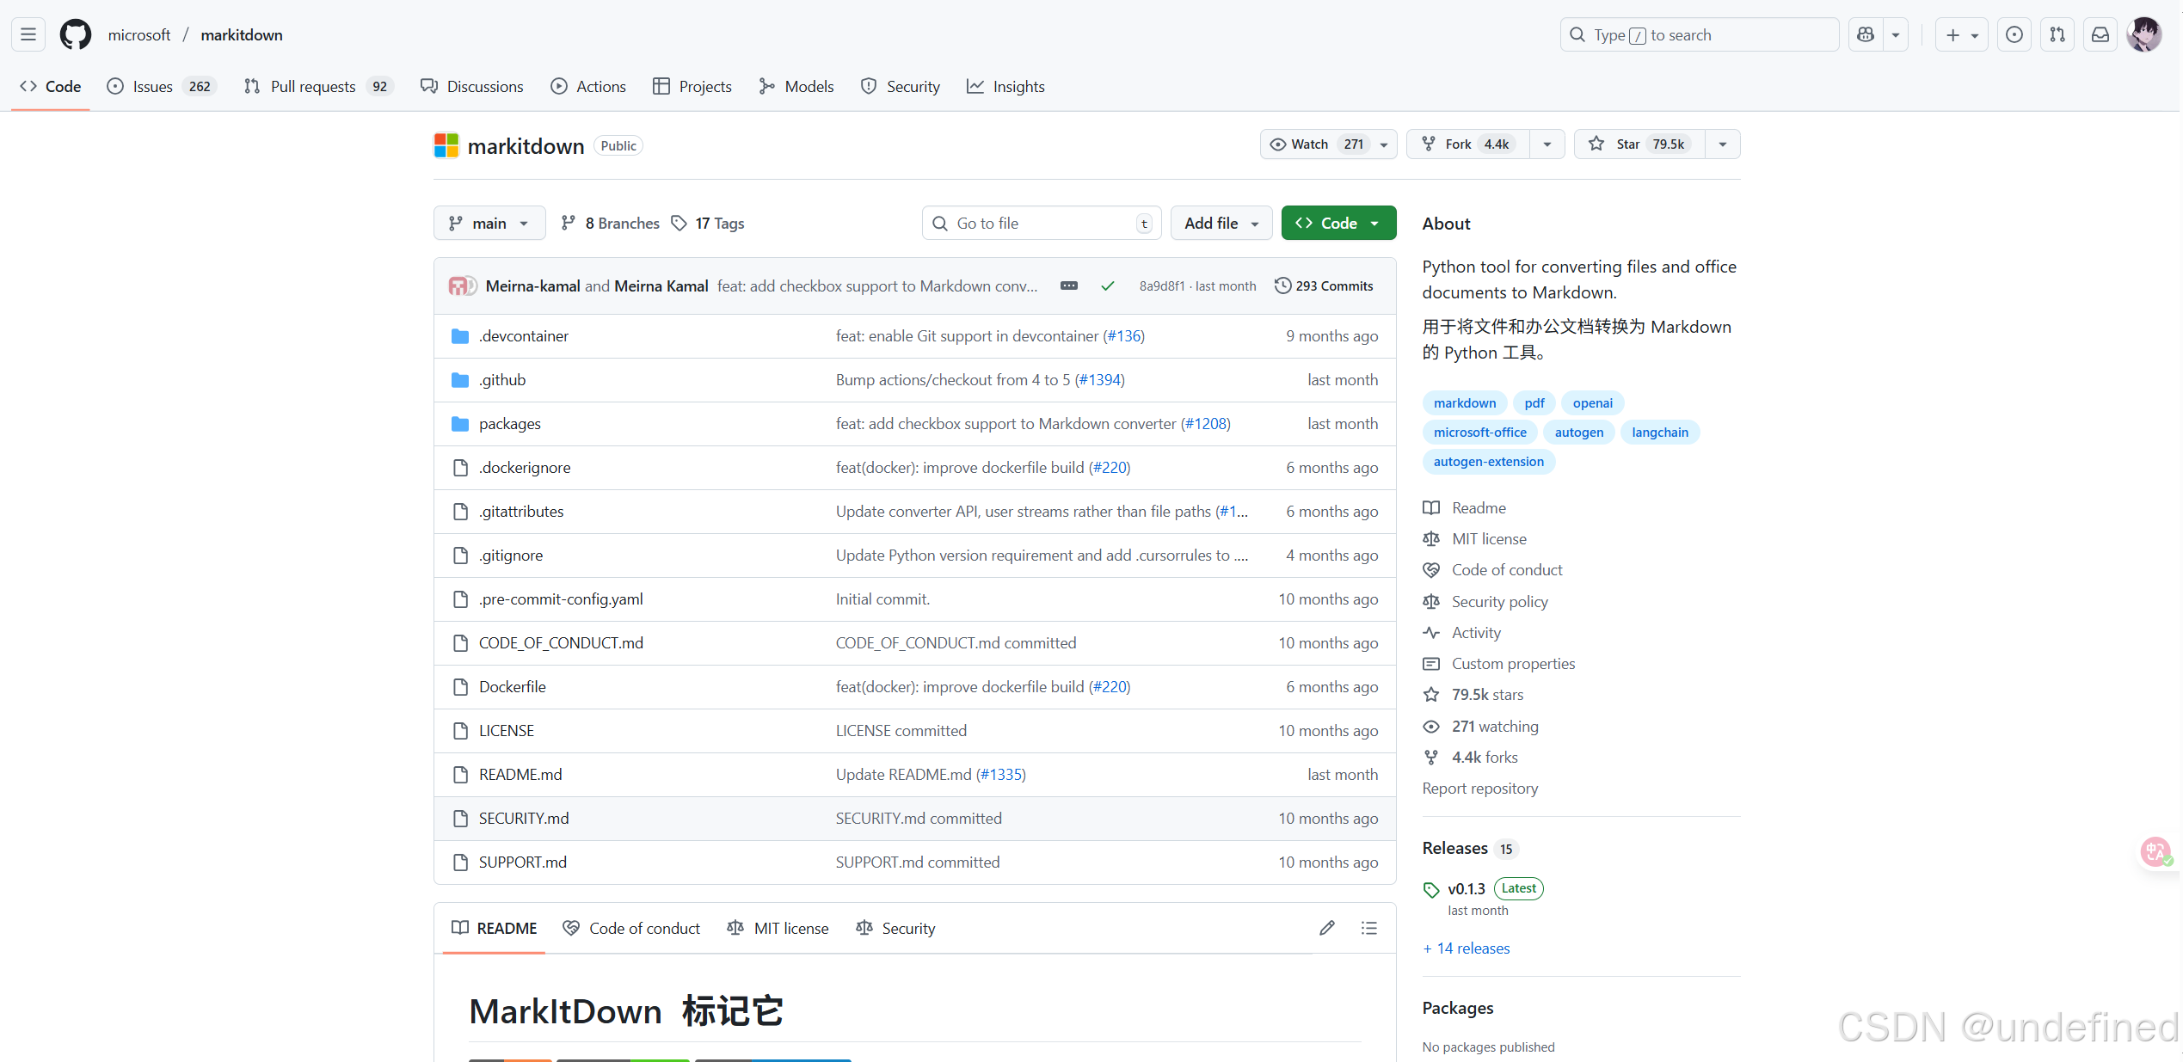
Task: Switch to the Discussions tab
Action: point(471,86)
